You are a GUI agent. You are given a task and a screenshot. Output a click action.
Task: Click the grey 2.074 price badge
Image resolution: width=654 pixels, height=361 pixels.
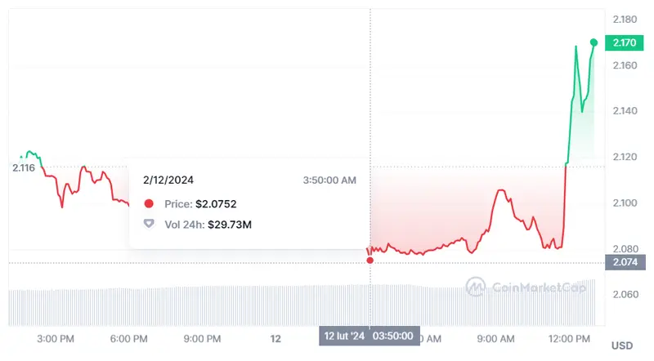click(x=625, y=262)
